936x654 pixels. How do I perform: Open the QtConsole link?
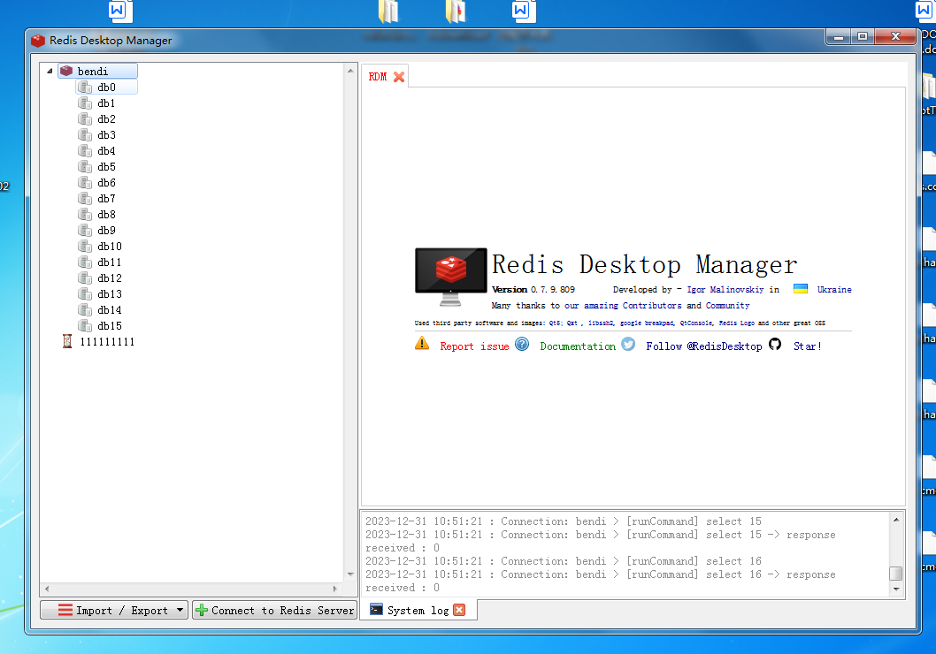[696, 323]
